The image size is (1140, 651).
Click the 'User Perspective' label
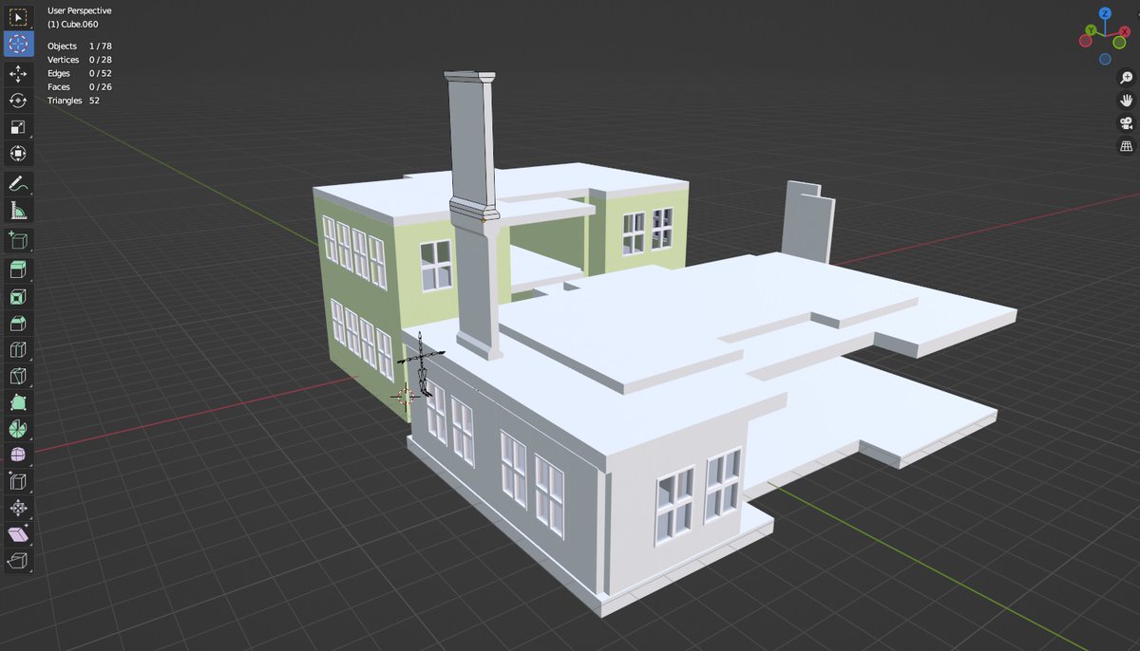[x=80, y=11]
